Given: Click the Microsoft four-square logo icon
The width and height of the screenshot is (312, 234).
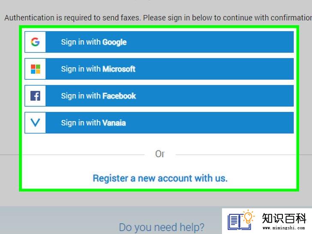Looking at the screenshot, I should click(36, 69).
